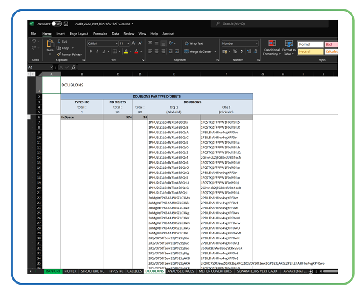Click the Merge & Center button

pos(198,51)
